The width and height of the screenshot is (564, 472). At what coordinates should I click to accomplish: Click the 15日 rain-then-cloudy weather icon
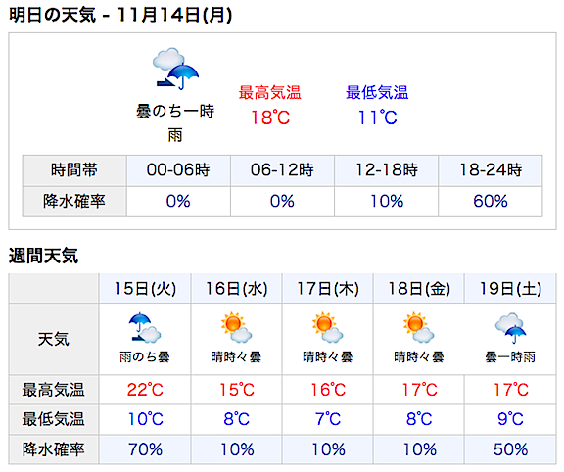point(145,327)
